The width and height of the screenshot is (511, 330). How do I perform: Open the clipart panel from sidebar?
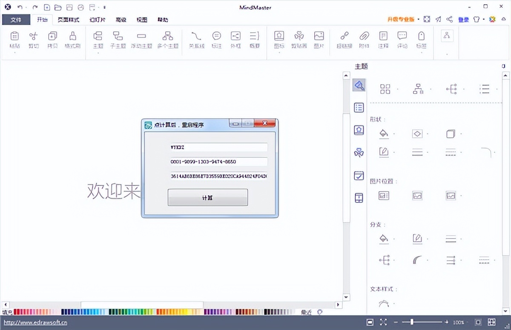tap(359, 153)
